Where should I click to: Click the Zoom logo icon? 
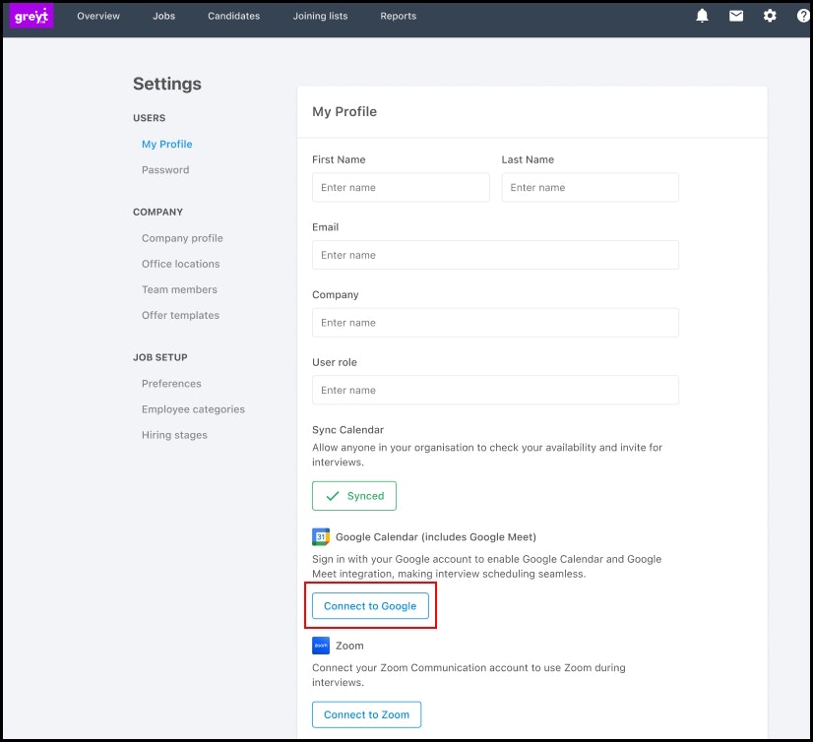coord(321,646)
